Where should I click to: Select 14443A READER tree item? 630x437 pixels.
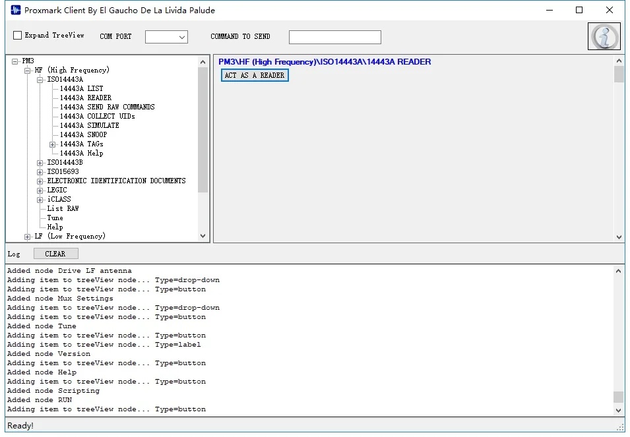[86, 98]
